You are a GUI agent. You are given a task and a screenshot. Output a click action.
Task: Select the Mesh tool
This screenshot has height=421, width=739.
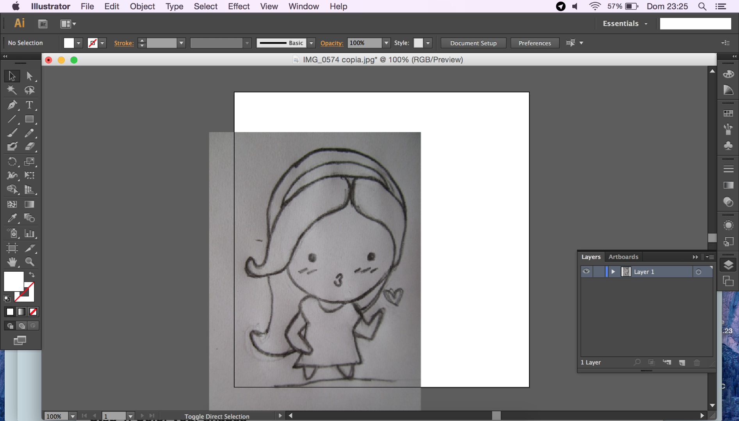(x=12, y=204)
